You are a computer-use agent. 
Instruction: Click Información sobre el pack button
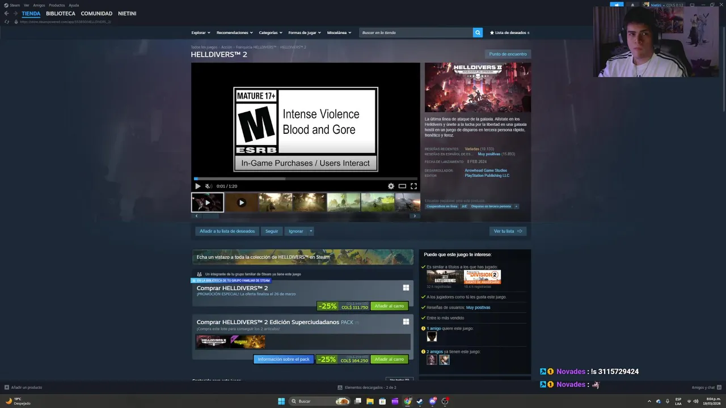284,359
